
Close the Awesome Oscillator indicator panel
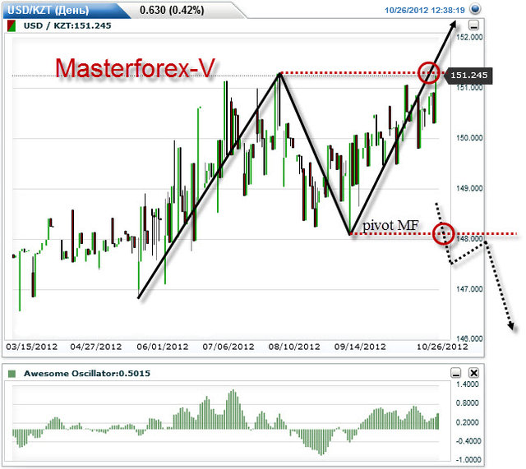coord(473,373)
